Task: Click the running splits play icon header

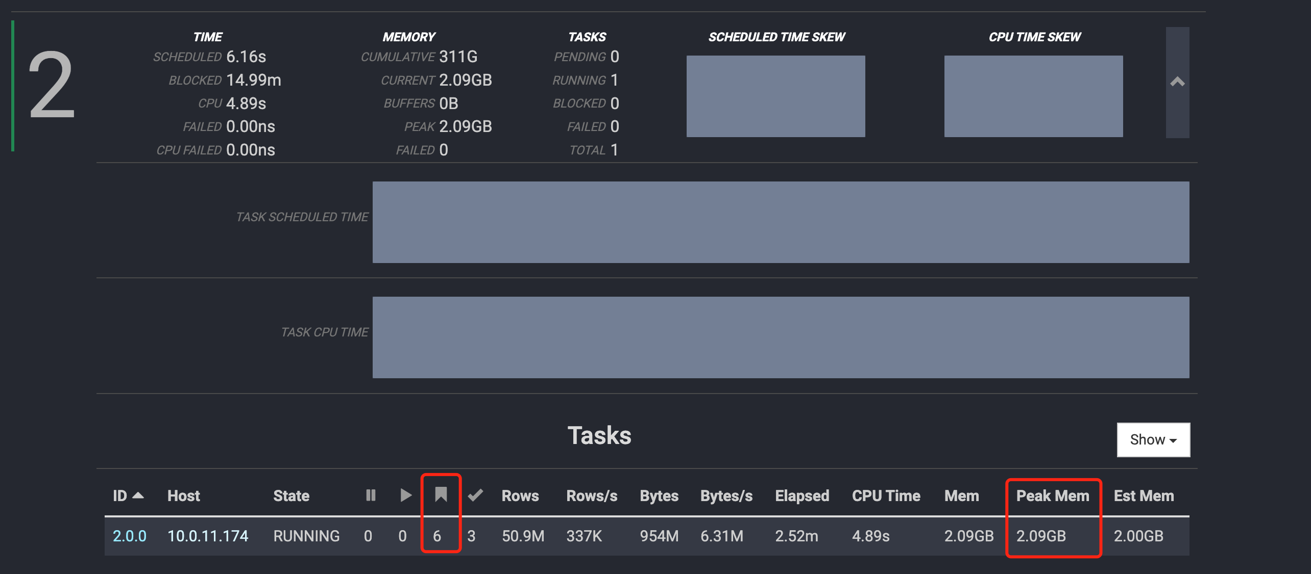Action: (x=406, y=495)
